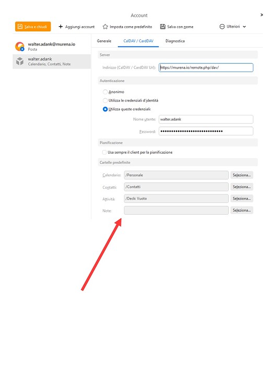
Task: Click the Ulteriori ellipsis icon
Action: pyautogui.click(x=222, y=27)
